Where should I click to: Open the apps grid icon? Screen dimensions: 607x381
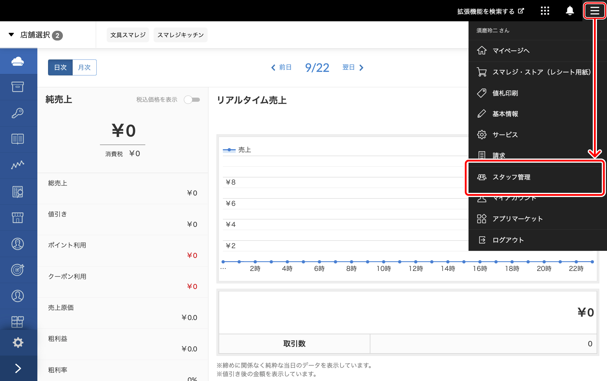click(545, 11)
